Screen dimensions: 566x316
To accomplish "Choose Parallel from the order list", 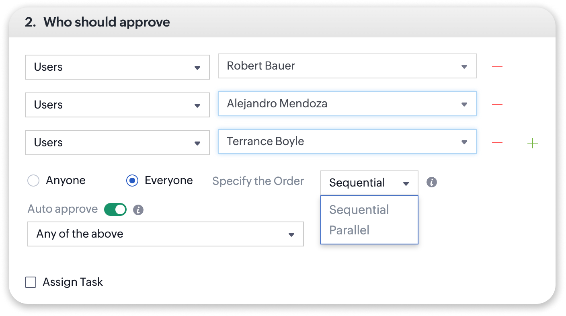I will pos(349,230).
